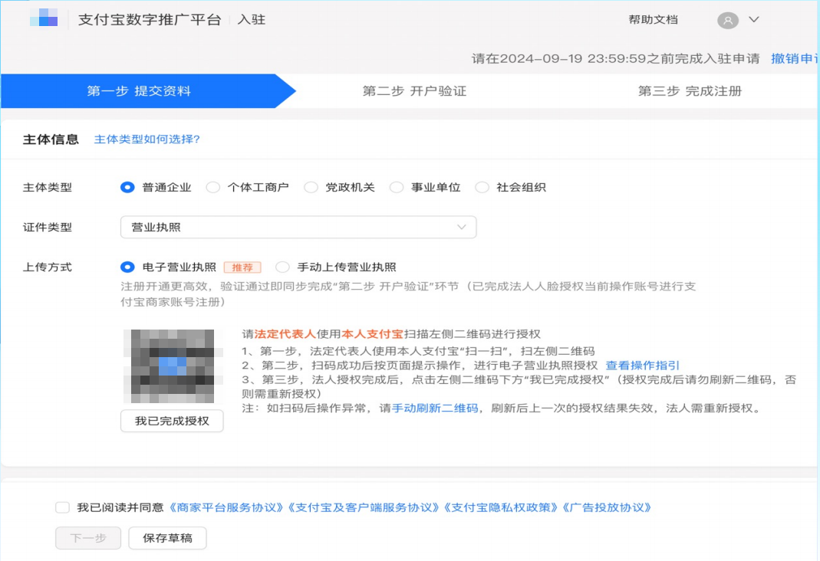
Task: Open the 证件类型 营业执照 dropdown
Action: pos(298,227)
